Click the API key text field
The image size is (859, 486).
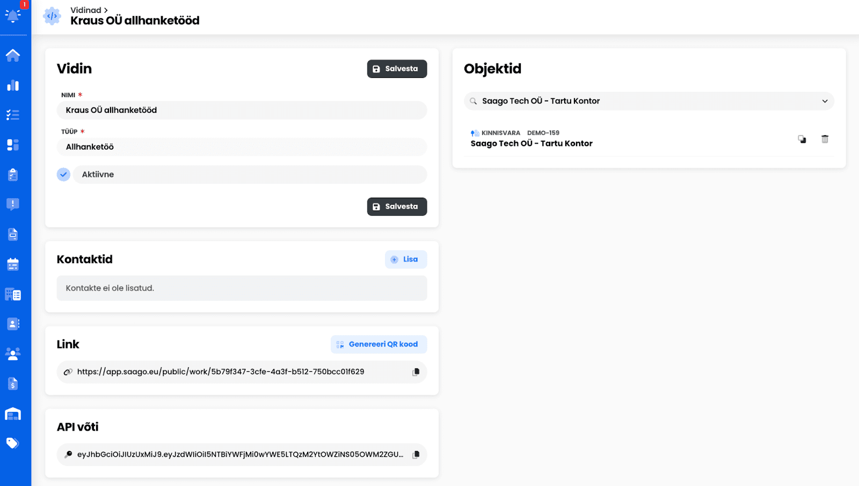[242, 454]
